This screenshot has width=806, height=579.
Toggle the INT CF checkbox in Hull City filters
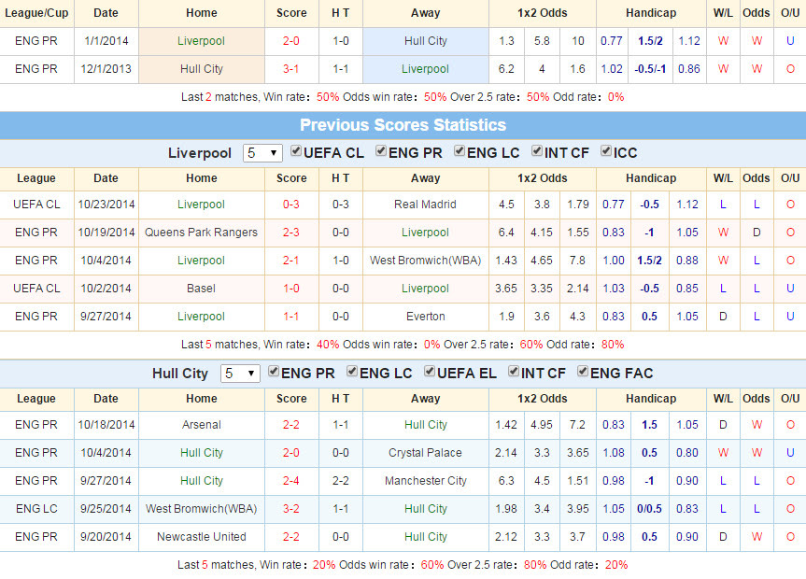click(x=514, y=372)
